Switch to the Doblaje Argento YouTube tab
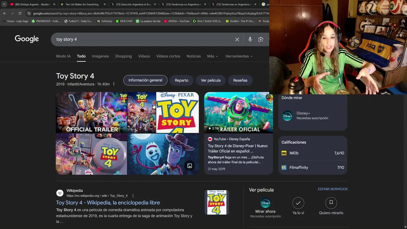Image resolution: width=407 pixels, height=229 pixels. click(x=32, y=4)
